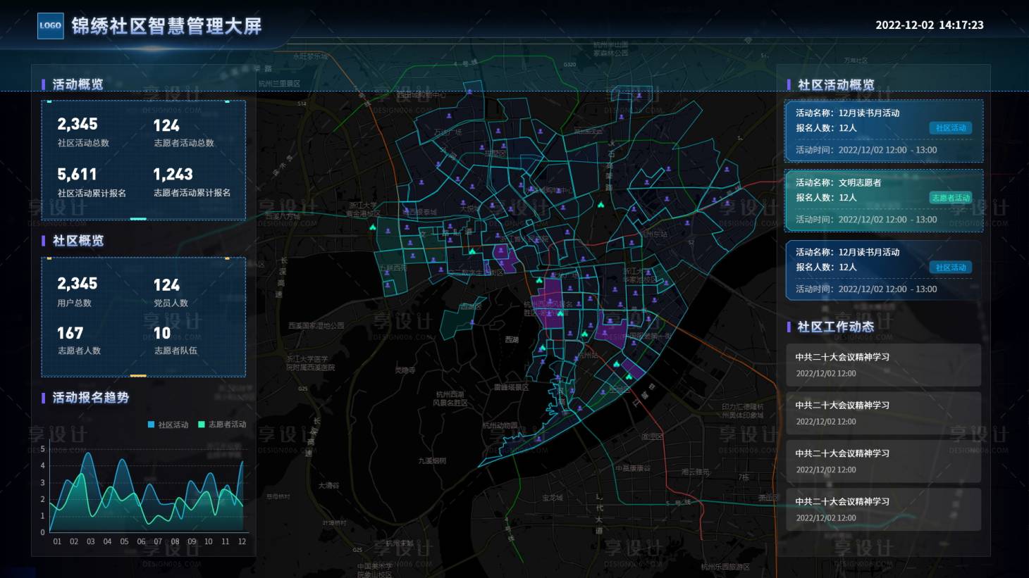Toggle the green 志愿者活动 chart legend swatch

point(202,425)
